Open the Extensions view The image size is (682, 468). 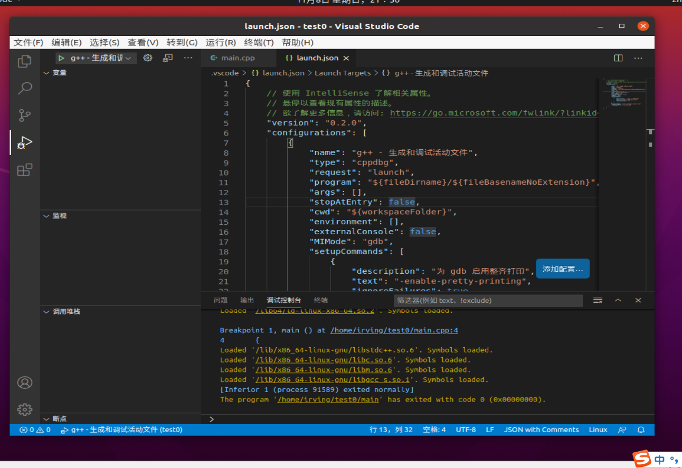[x=25, y=170]
